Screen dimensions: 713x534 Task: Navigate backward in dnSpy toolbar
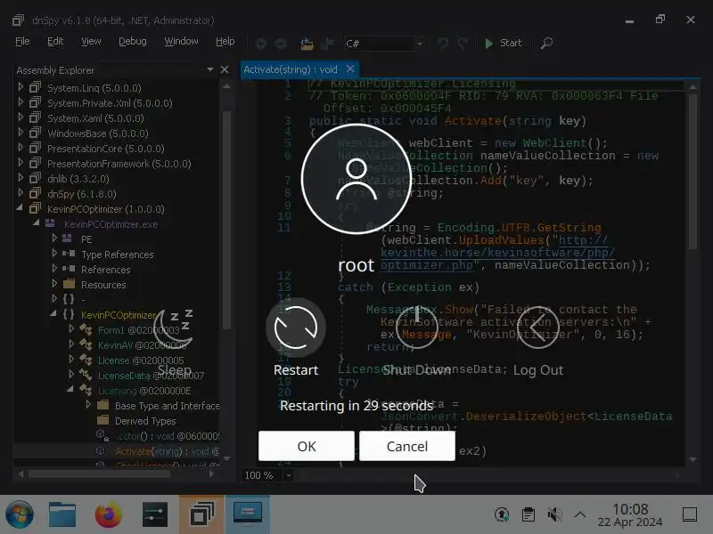261,43
